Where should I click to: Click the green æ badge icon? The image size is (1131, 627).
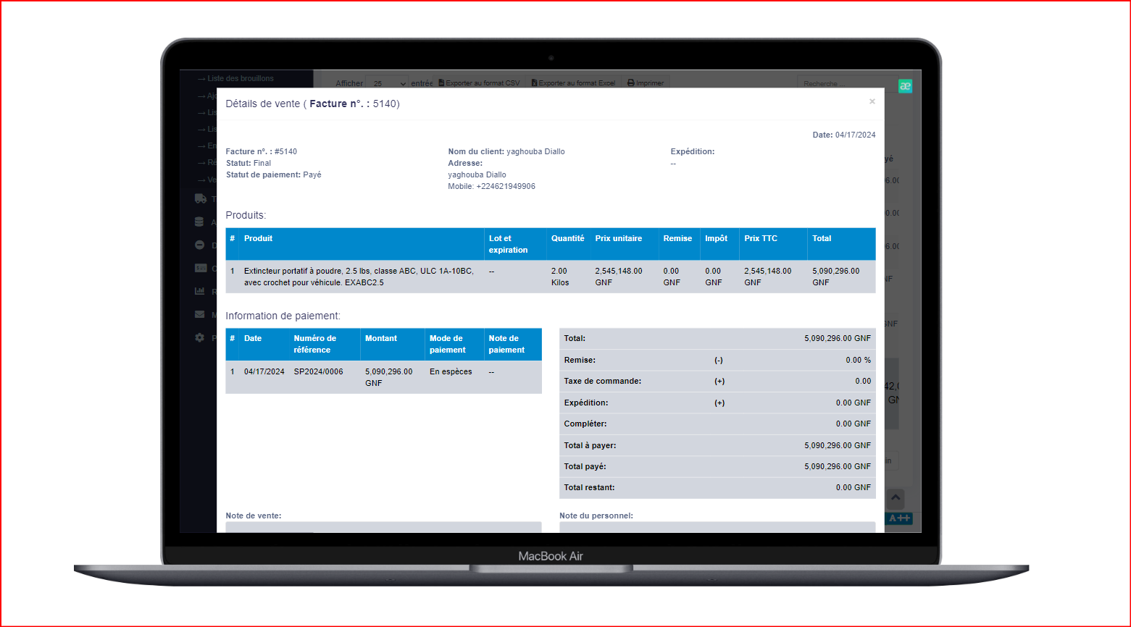pos(905,86)
